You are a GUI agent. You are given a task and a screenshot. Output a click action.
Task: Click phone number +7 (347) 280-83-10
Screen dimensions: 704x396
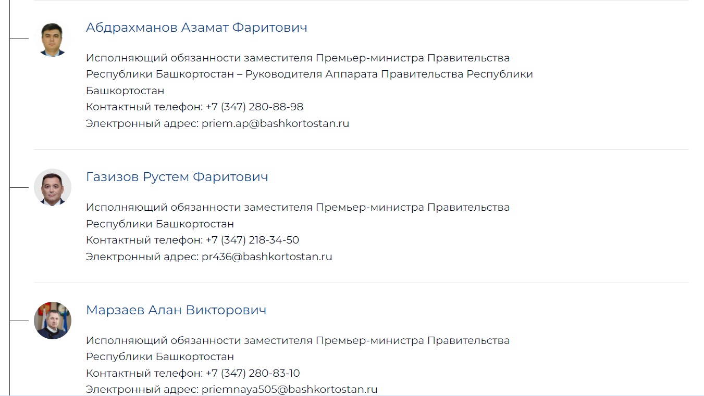click(x=253, y=374)
